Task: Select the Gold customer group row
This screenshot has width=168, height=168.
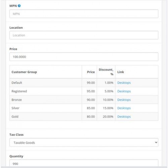Action: pyautogui.click(x=84, y=117)
